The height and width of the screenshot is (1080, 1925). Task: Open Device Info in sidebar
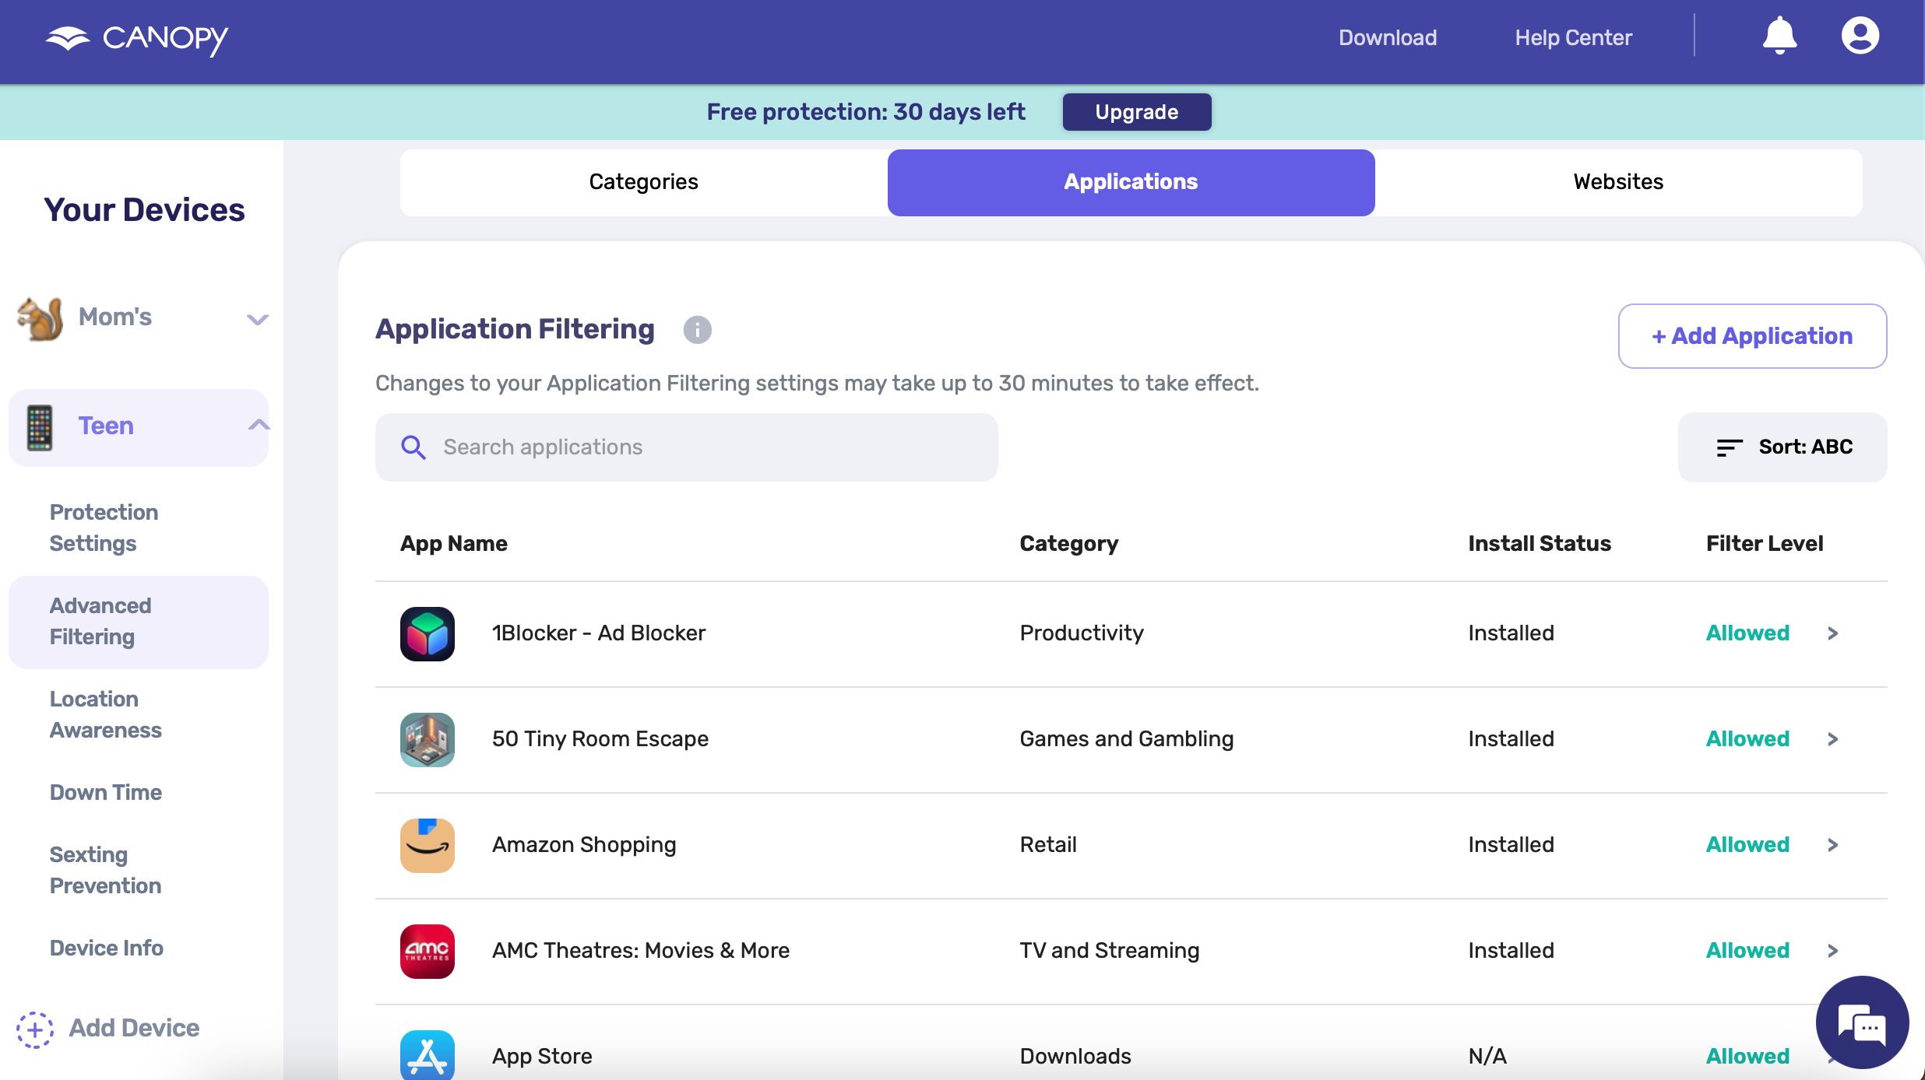pyautogui.click(x=107, y=948)
